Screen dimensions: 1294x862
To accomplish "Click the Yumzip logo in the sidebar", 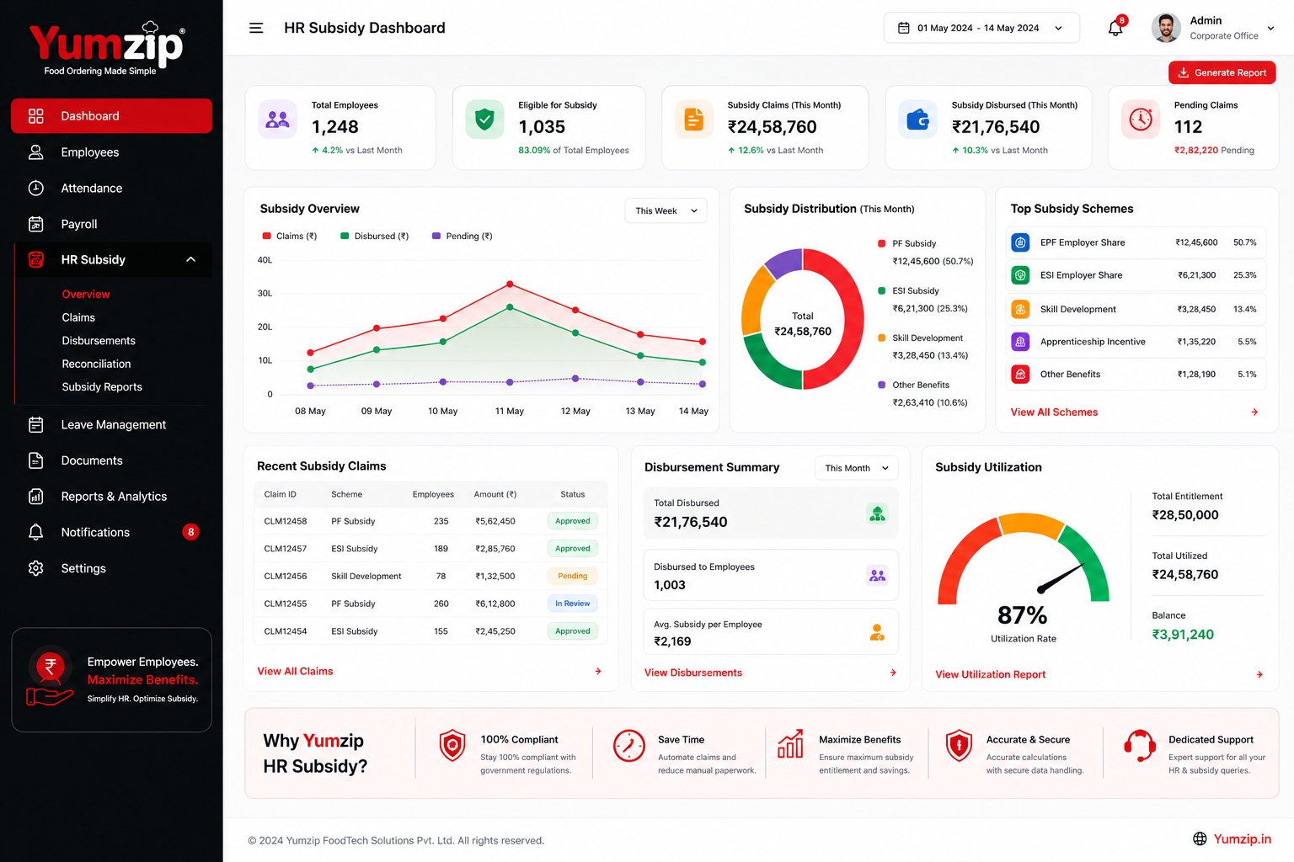I will (x=106, y=48).
